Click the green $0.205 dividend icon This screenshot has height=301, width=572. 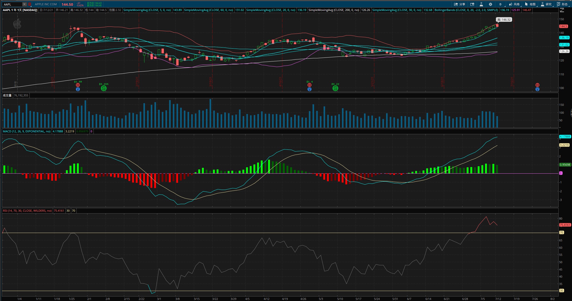tap(104, 88)
